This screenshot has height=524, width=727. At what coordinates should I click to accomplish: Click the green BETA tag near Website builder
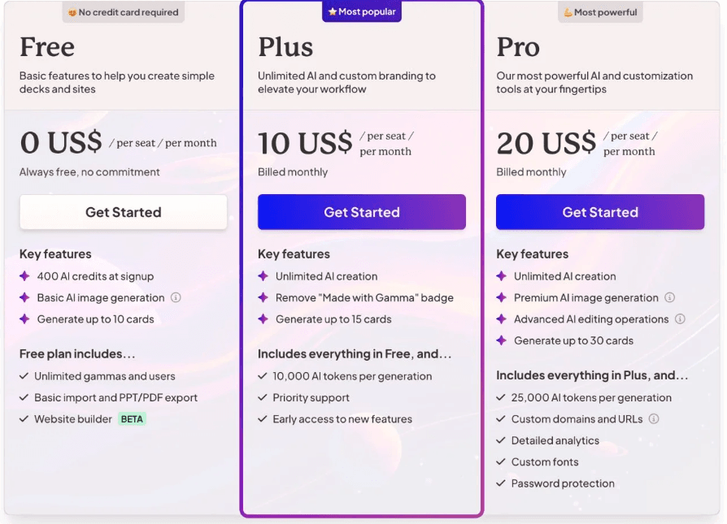pos(132,419)
